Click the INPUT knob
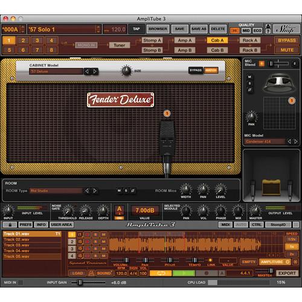 [8, 210]
